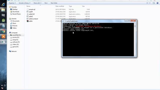
Task: Select the sqldiff application file
Action: (29, 12)
